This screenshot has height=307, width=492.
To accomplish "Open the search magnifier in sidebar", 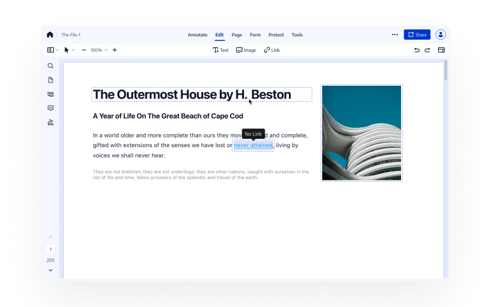I will [51, 66].
